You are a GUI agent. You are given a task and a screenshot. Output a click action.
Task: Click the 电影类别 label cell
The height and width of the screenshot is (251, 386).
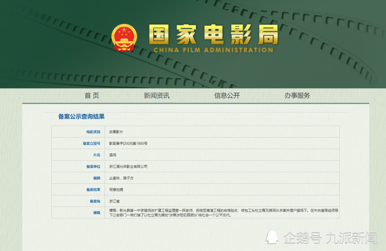click(78, 132)
